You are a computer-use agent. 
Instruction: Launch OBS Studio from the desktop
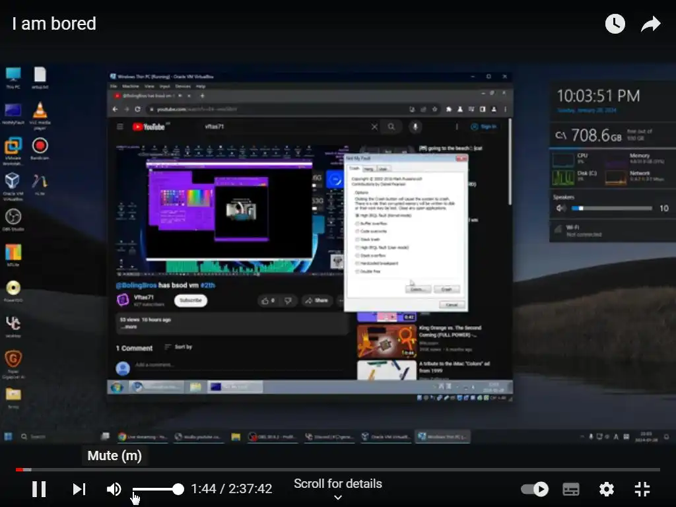13,219
